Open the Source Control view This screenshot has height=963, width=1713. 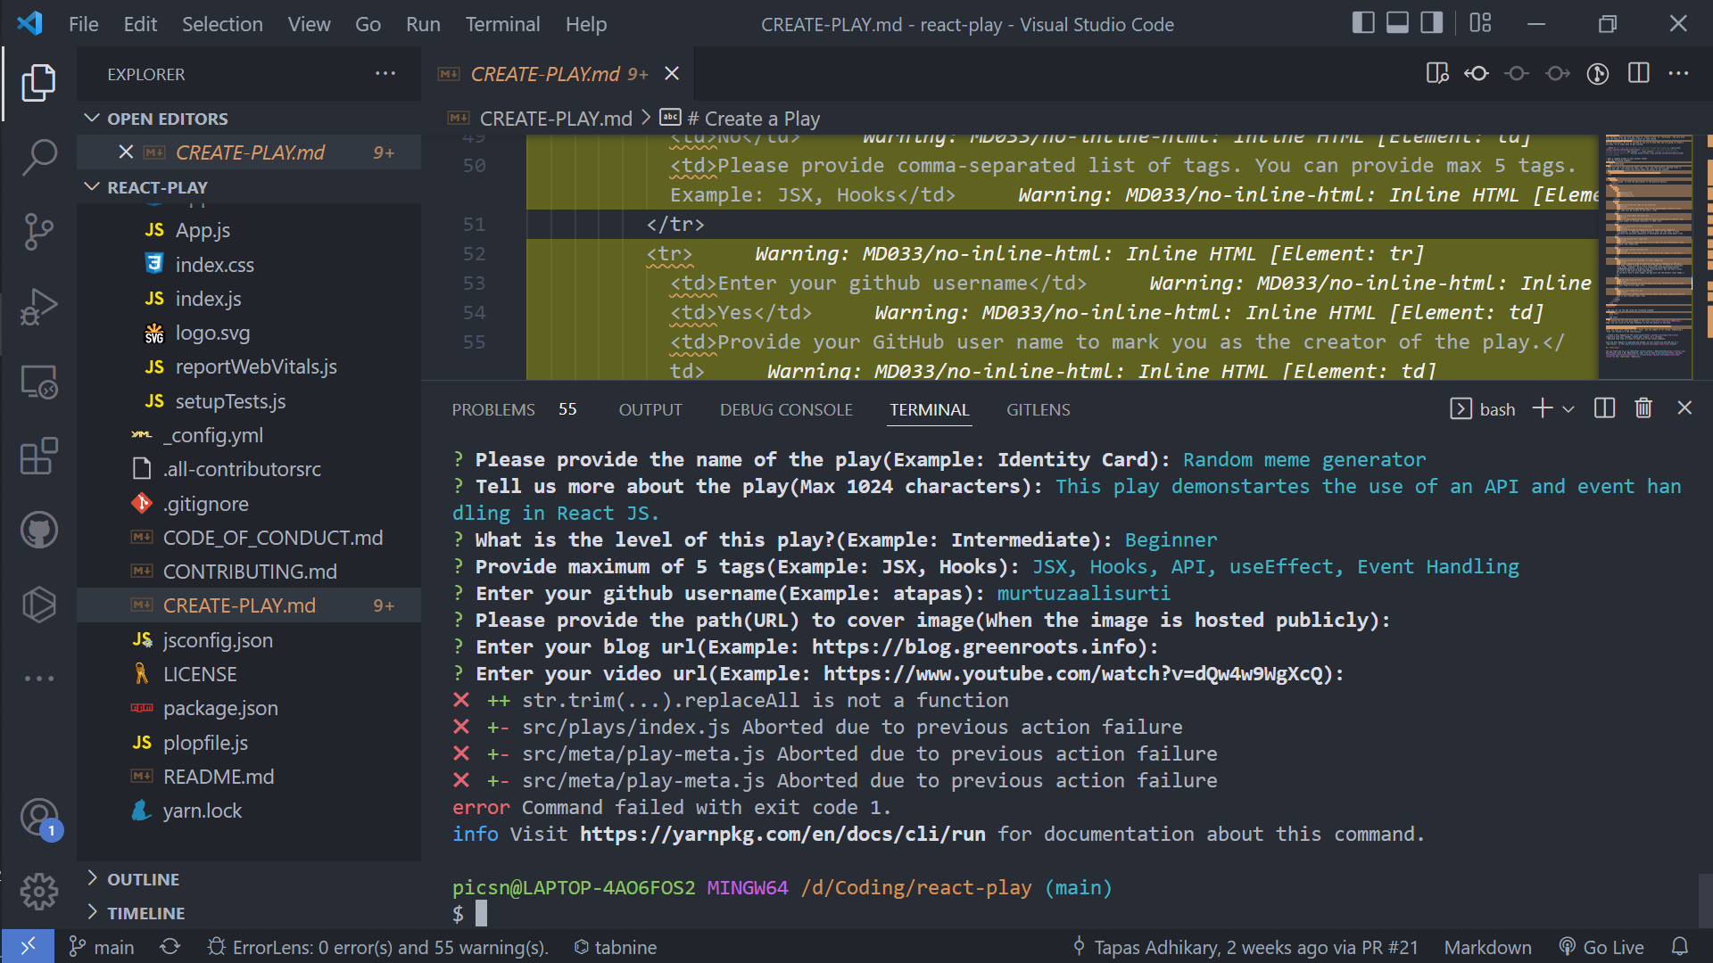(39, 231)
